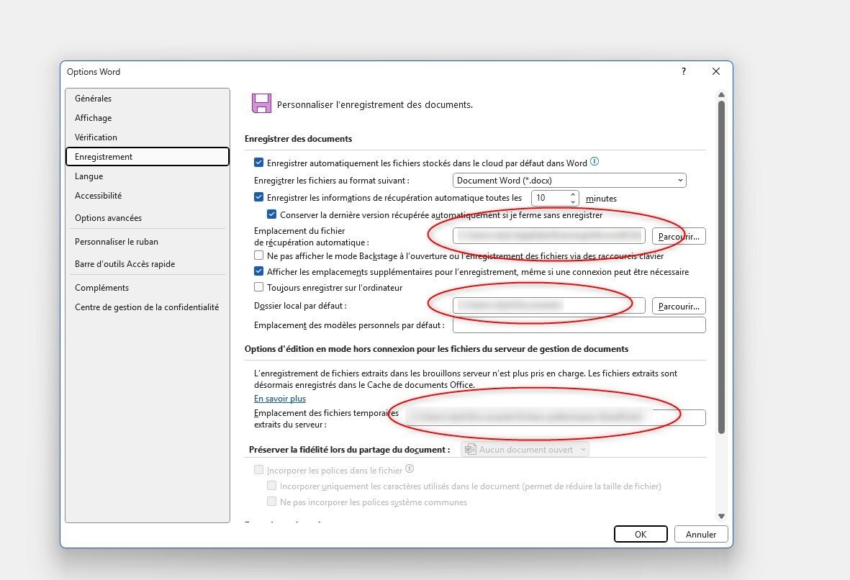The height and width of the screenshot is (580, 850).
Task: Open the Affichage options category
Action: point(148,118)
